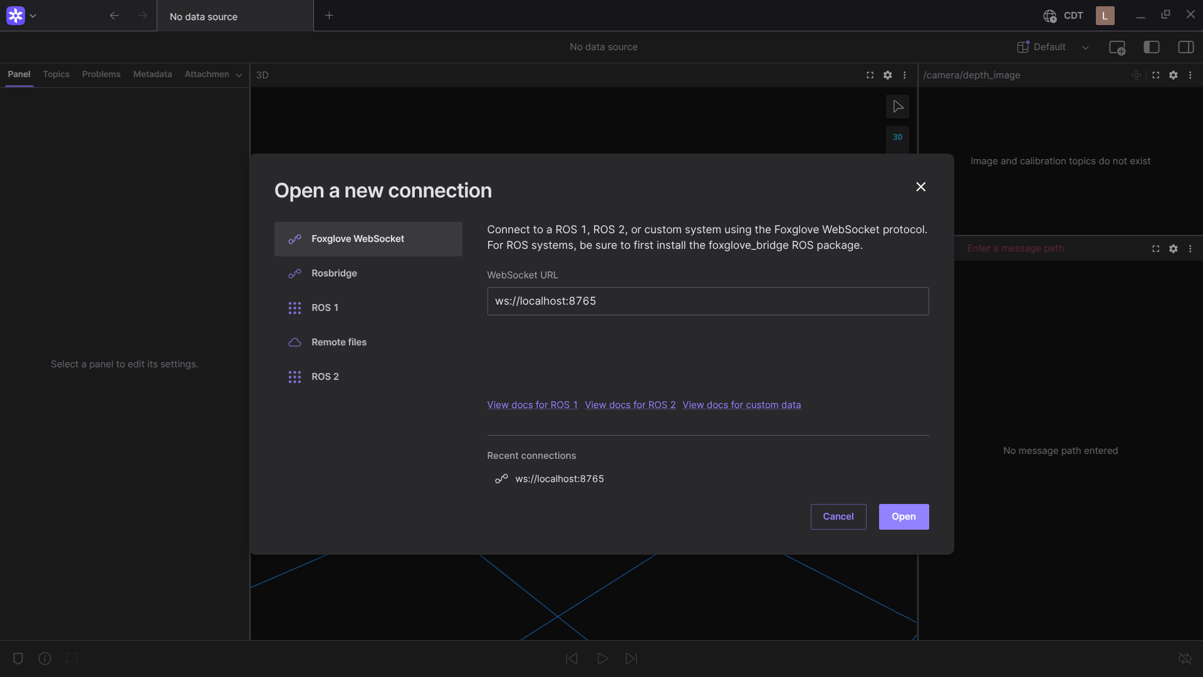Screen dimensions: 1203x677
Task: Click the Open button
Action: (x=904, y=517)
